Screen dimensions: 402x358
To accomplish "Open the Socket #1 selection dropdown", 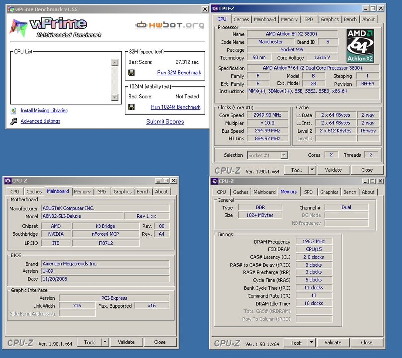I will (284, 155).
